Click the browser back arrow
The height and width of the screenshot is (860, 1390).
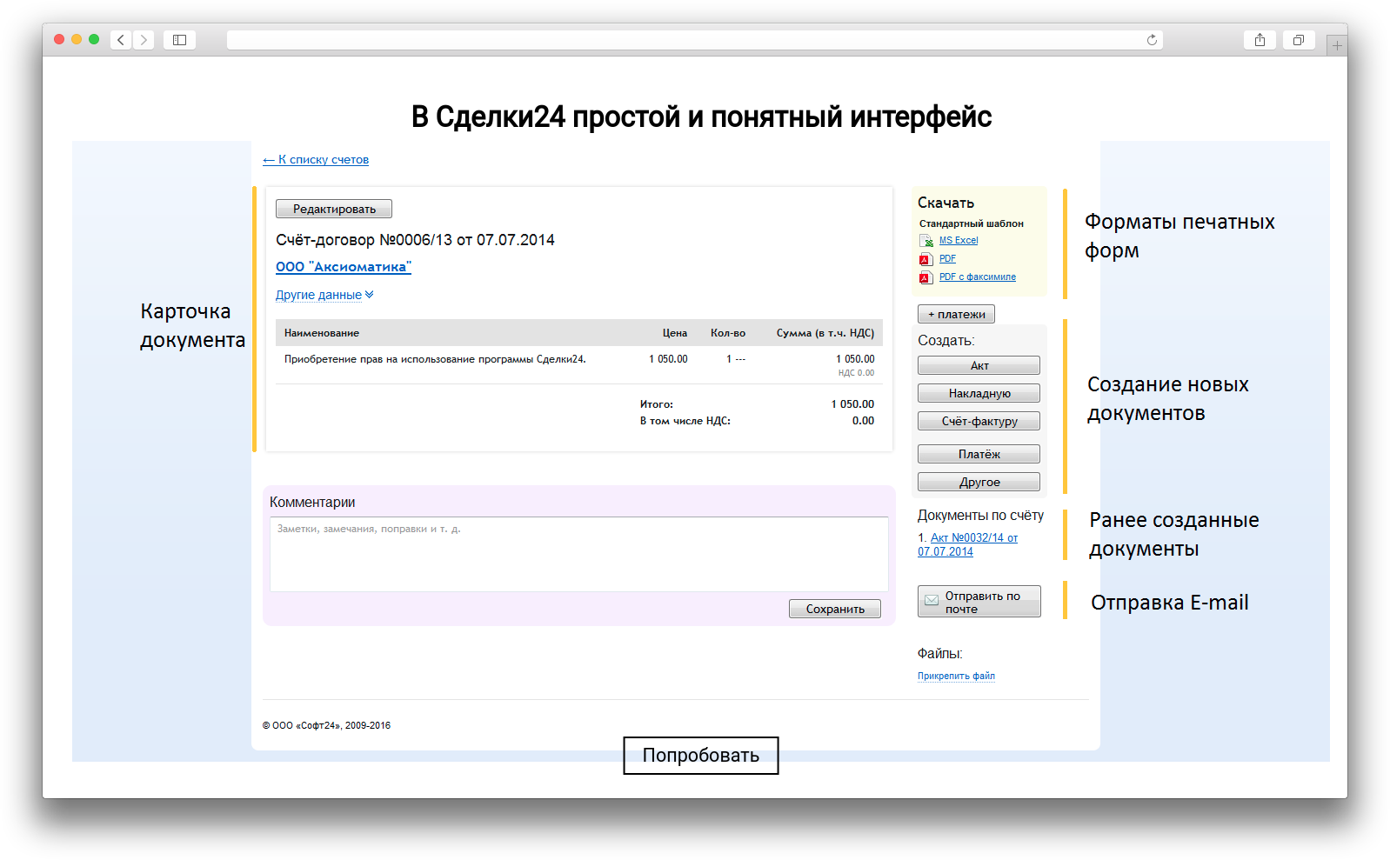(x=121, y=40)
